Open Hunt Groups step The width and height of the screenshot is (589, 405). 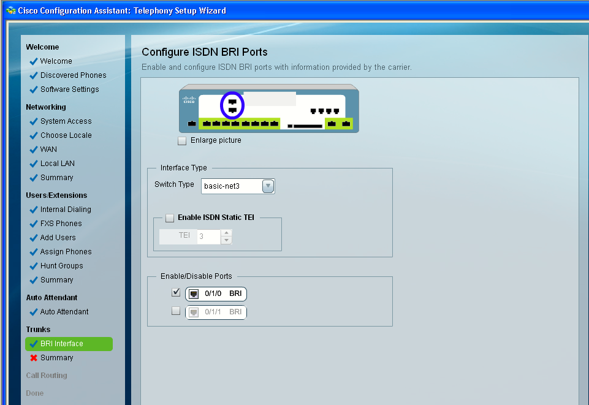(62, 266)
